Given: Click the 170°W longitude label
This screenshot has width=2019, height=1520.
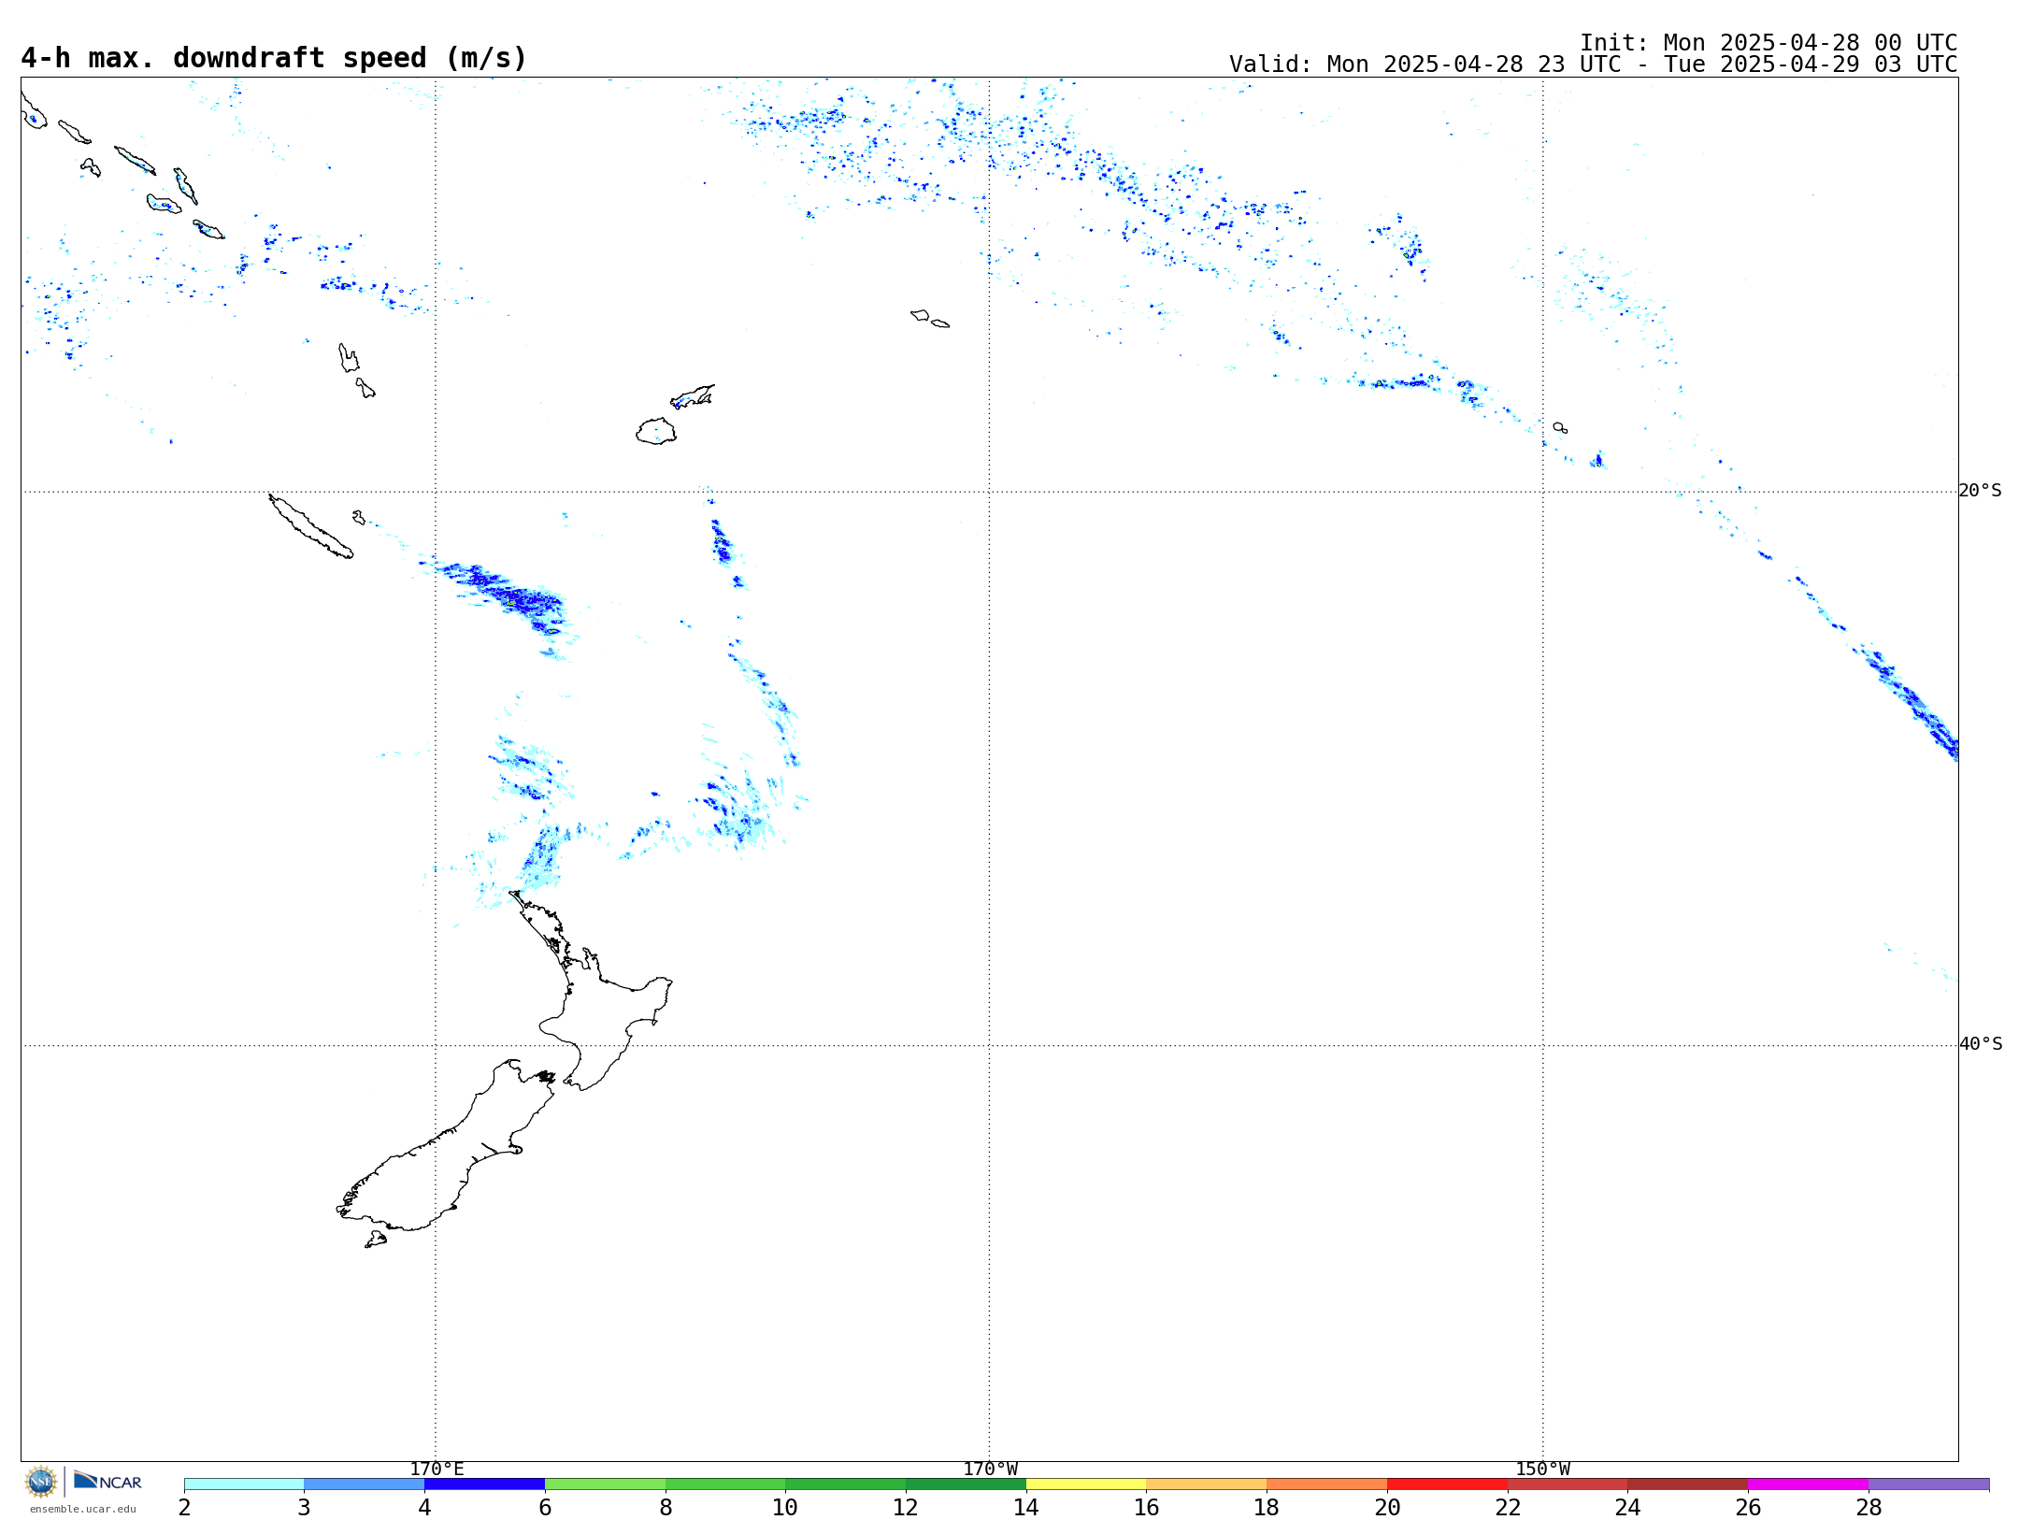Looking at the screenshot, I should 991,1469.
